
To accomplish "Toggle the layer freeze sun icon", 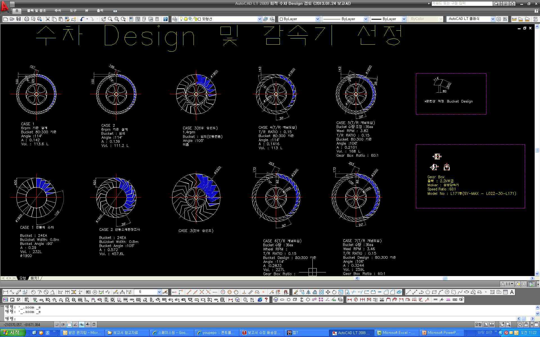I will (x=186, y=19).
